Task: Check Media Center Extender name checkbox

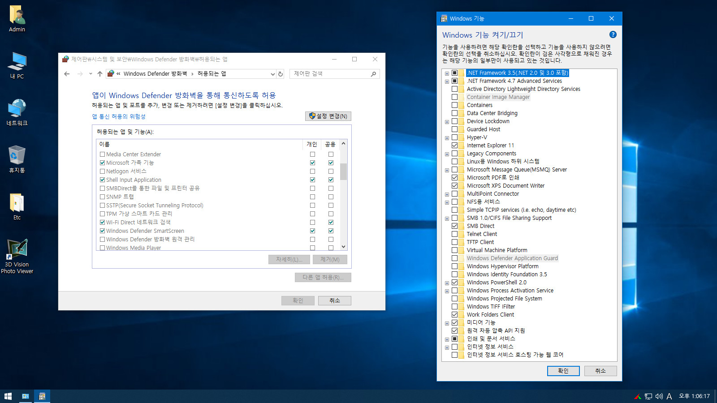Action: click(102, 154)
